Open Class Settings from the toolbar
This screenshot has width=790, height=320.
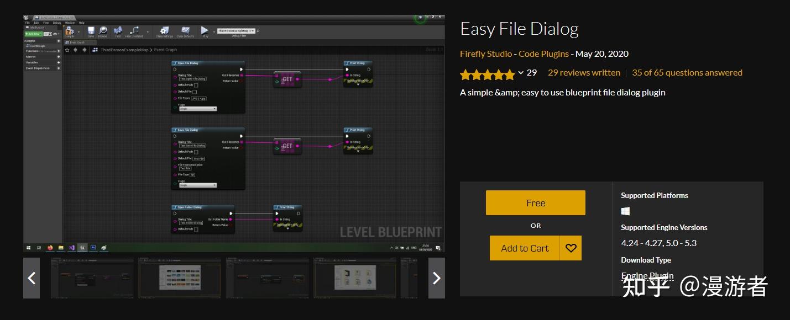tap(164, 30)
